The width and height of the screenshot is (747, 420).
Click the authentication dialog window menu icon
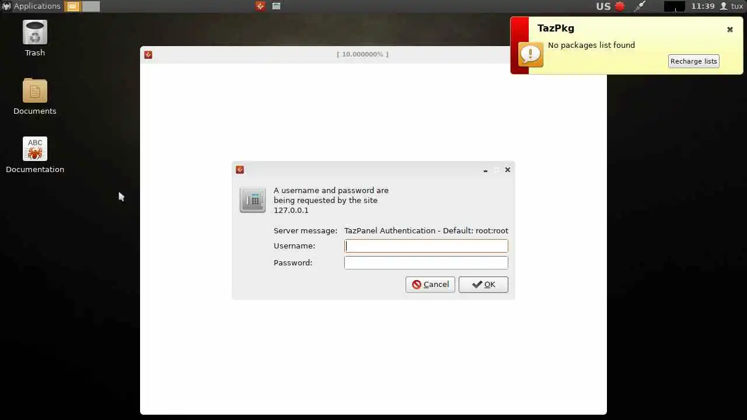(240, 170)
